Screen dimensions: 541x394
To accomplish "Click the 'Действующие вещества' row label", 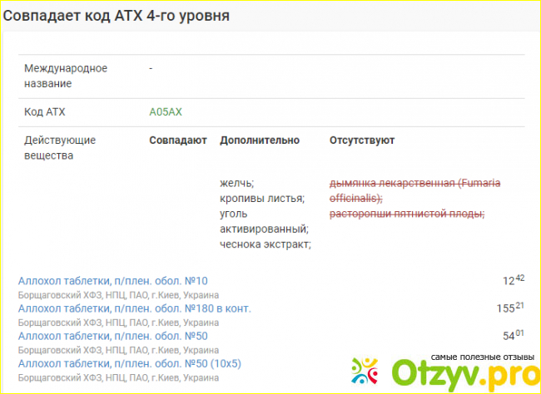I will coord(60,148).
